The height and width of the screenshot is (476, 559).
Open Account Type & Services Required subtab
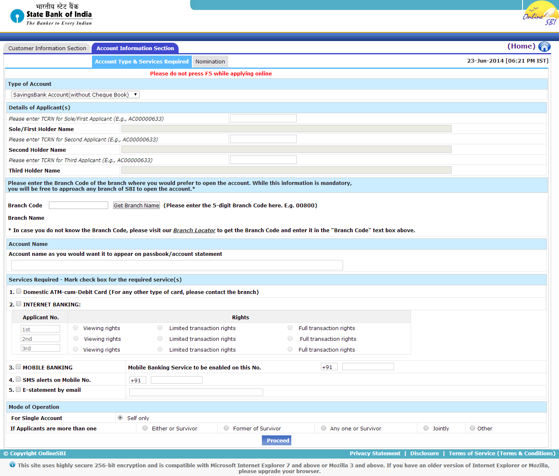click(x=142, y=61)
